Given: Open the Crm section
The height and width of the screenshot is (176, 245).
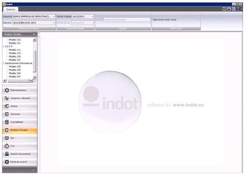Looking at the screenshot, I should [x=19, y=146].
